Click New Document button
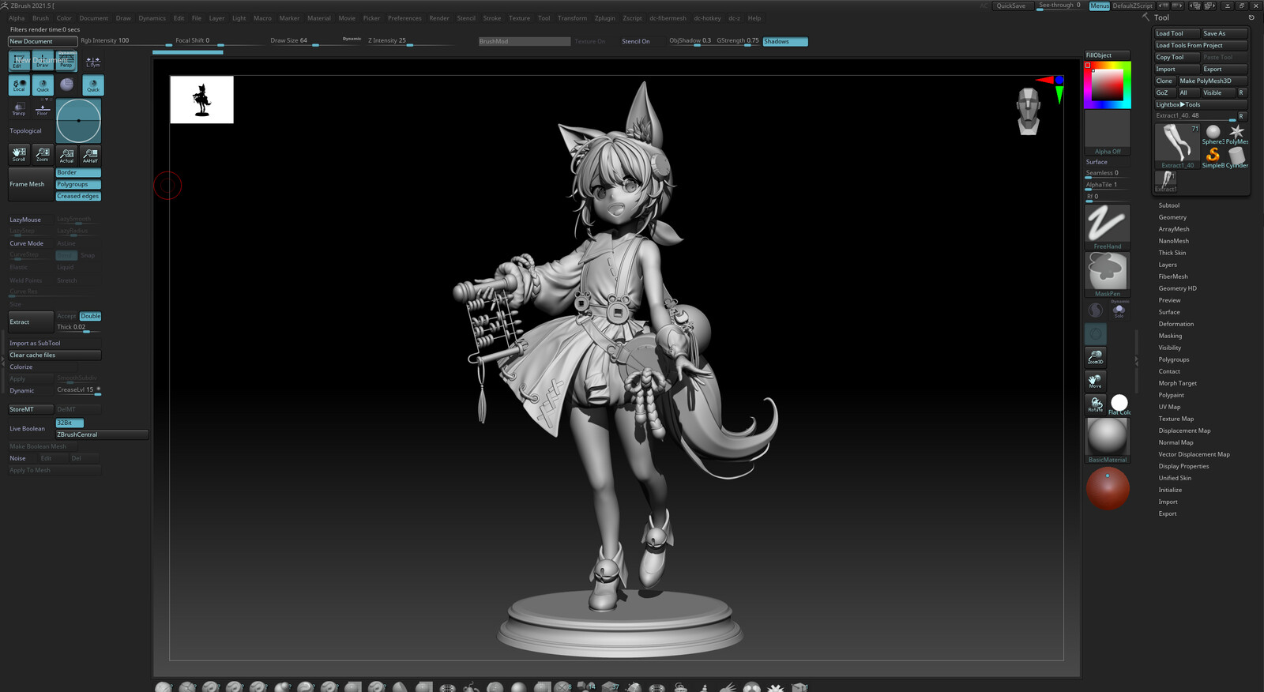Viewport: 1264px width, 692px height. pyautogui.click(x=43, y=41)
